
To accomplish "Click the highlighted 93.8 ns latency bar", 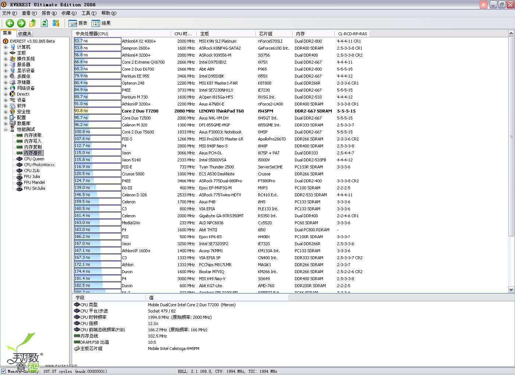I will 97,111.
